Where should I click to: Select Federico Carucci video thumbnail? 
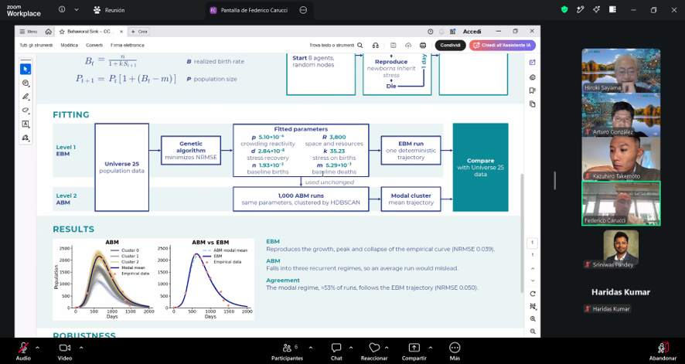pyautogui.click(x=621, y=203)
